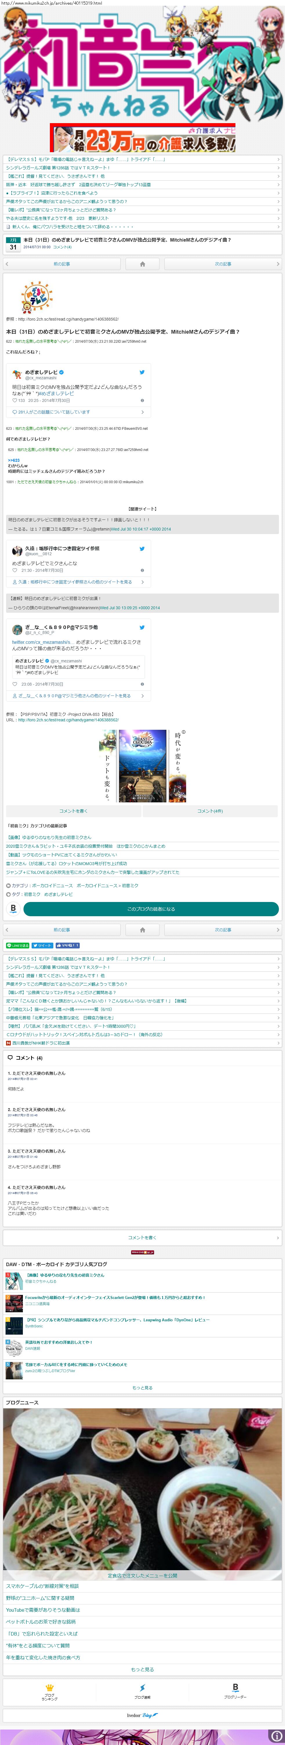Image resolution: width=285 pixels, height=1745 pixels.
Task: Like the ざ_な_く tweet via heart icon
Action: (14, 684)
